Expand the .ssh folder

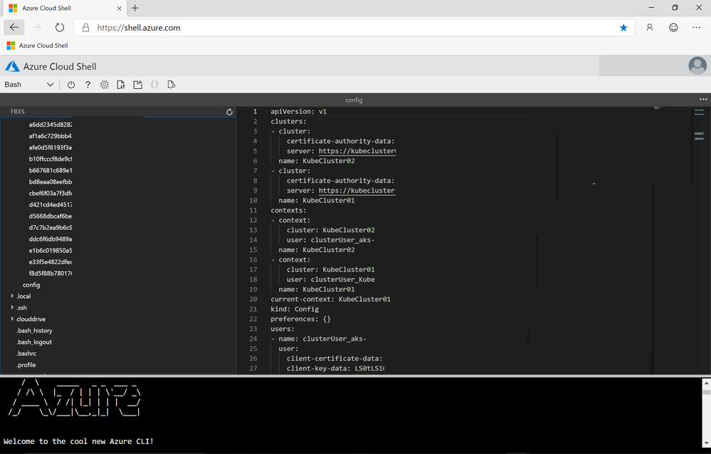[x=12, y=307]
